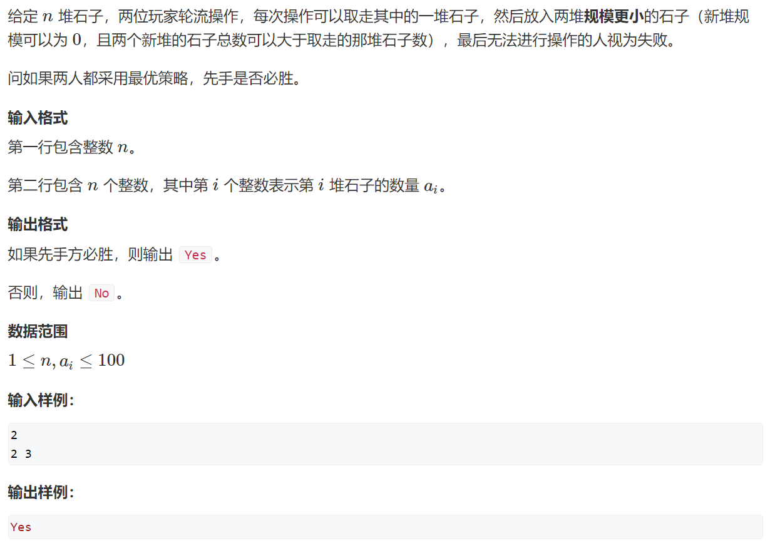Click the line "2 3" in the input sample
This screenshot has height=548, width=775.
tap(21, 453)
